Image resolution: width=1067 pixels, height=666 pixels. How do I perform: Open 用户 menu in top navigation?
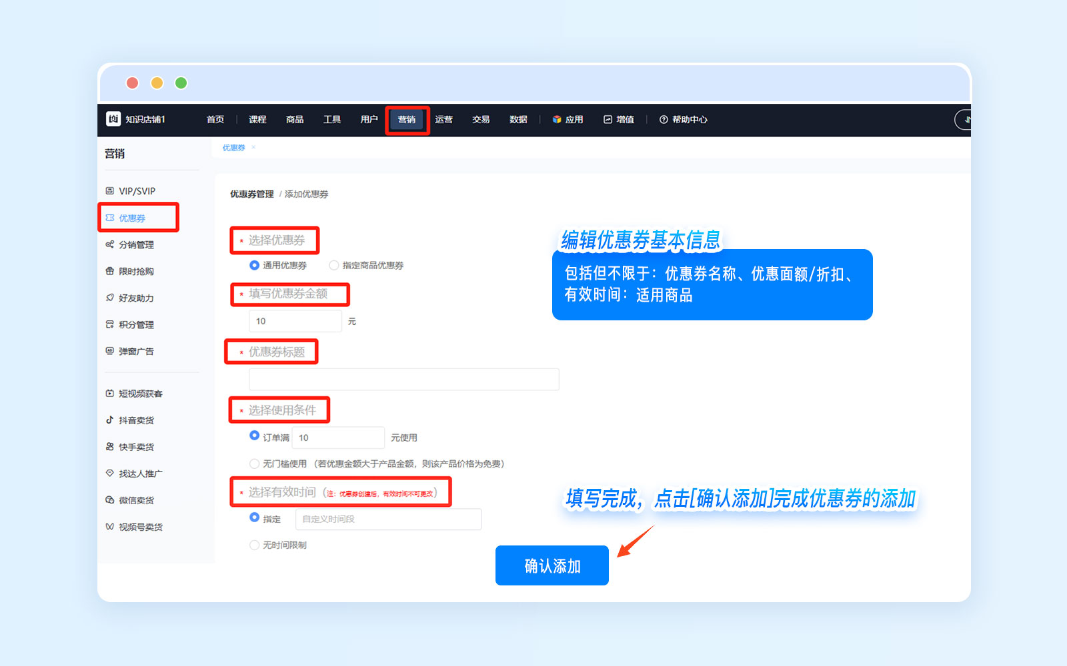tap(369, 119)
